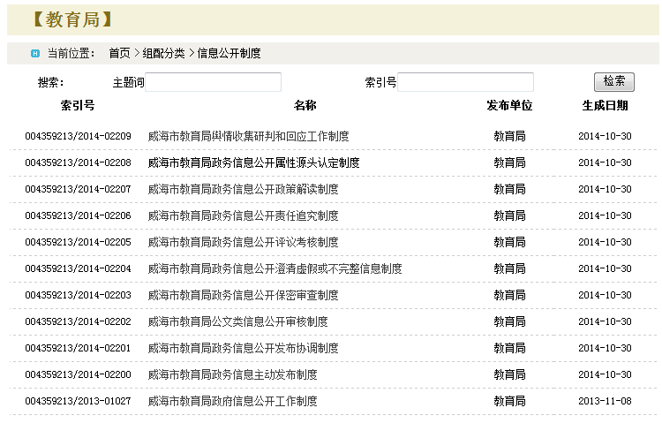Open 威海市教育局舆情收集研判和回应工作制度 document

pos(248,137)
